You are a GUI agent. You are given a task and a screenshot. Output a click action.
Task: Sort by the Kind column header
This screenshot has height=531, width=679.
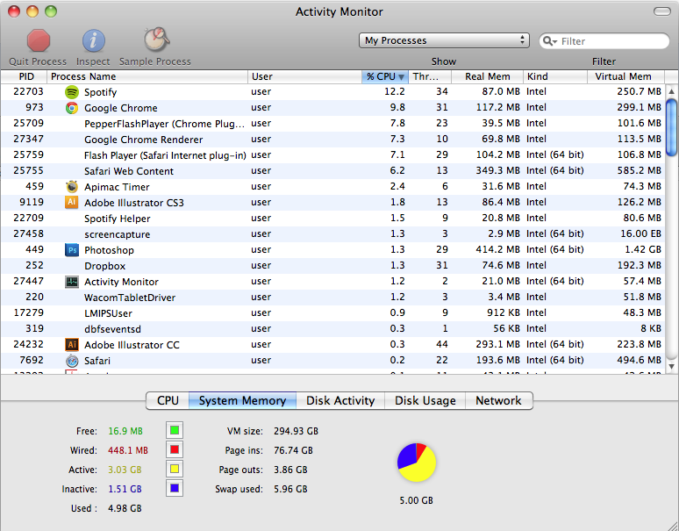(555, 76)
